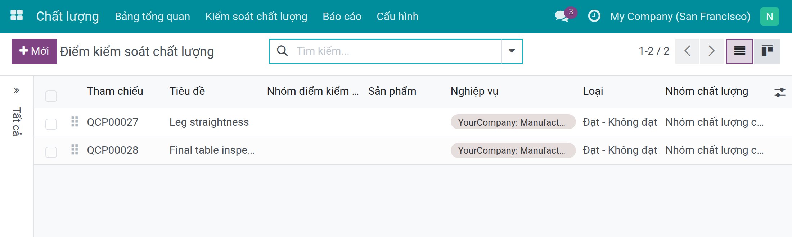This screenshot has width=792, height=237.
Task: Grab the drag handle for QCP00027
Action: 75,122
